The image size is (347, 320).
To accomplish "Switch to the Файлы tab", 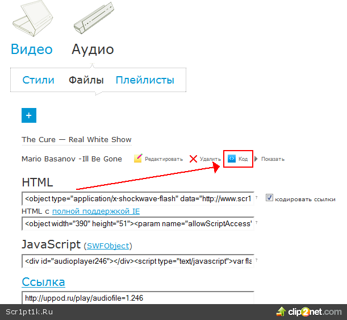I will (x=86, y=80).
